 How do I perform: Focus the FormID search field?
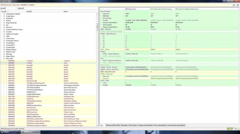pos(11,8)
